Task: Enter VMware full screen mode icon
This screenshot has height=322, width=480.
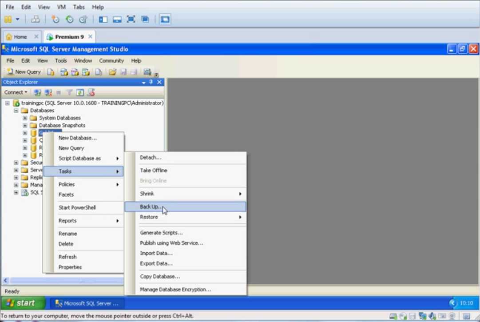Action: point(131,19)
